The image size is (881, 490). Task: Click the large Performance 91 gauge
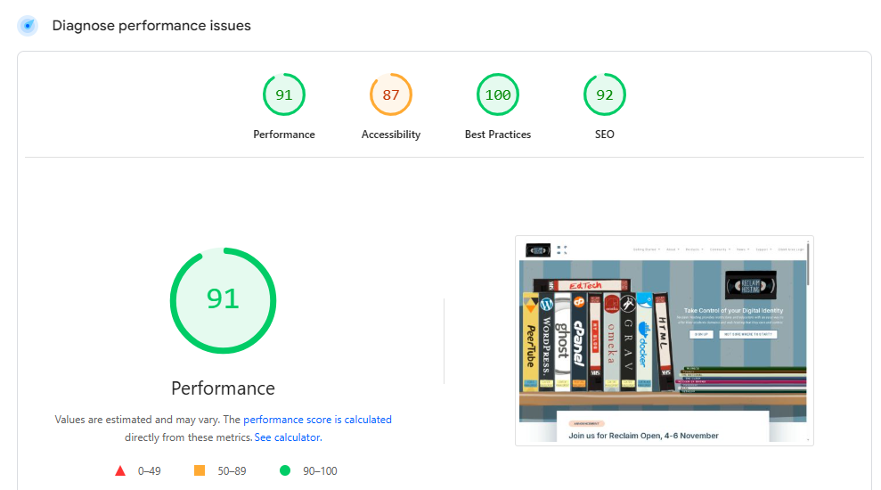pyautogui.click(x=223, y=300)
